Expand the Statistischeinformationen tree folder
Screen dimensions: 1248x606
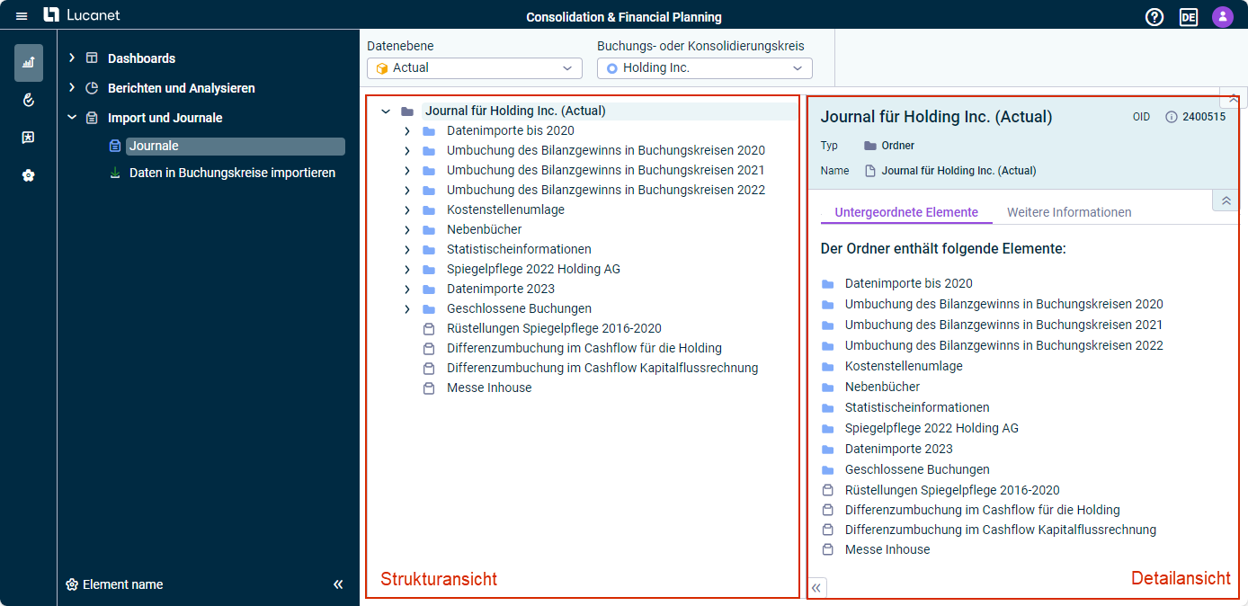[x=407, y=250]
